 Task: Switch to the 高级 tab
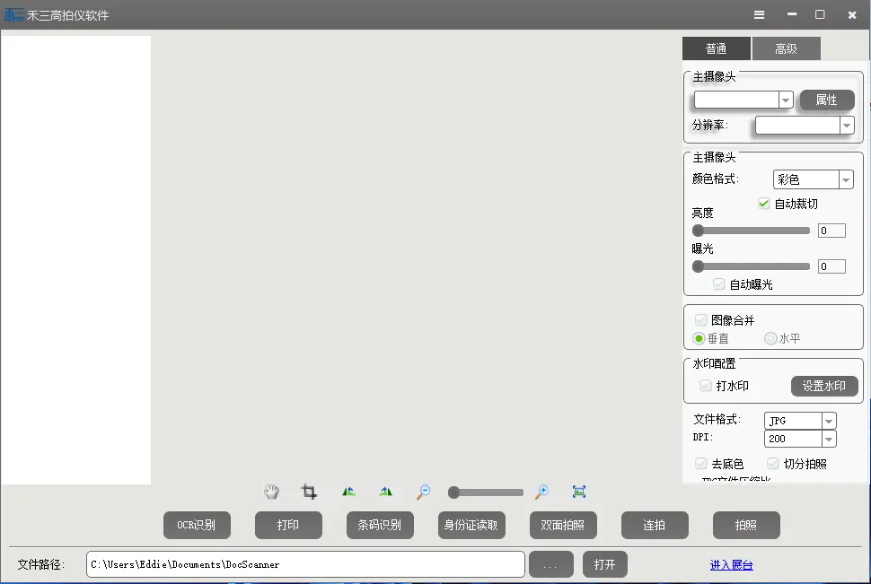(x=786, y=48)
